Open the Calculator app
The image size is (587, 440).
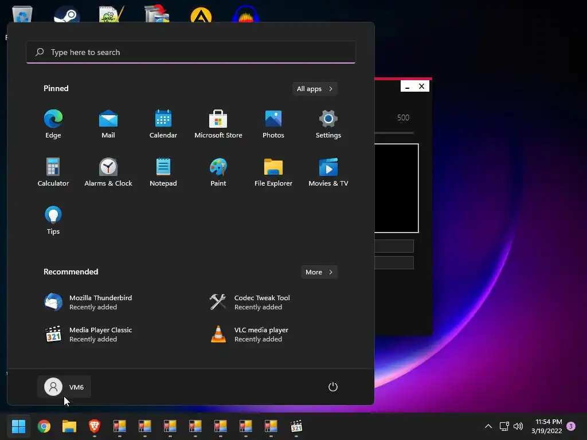[x=53, y=172]
